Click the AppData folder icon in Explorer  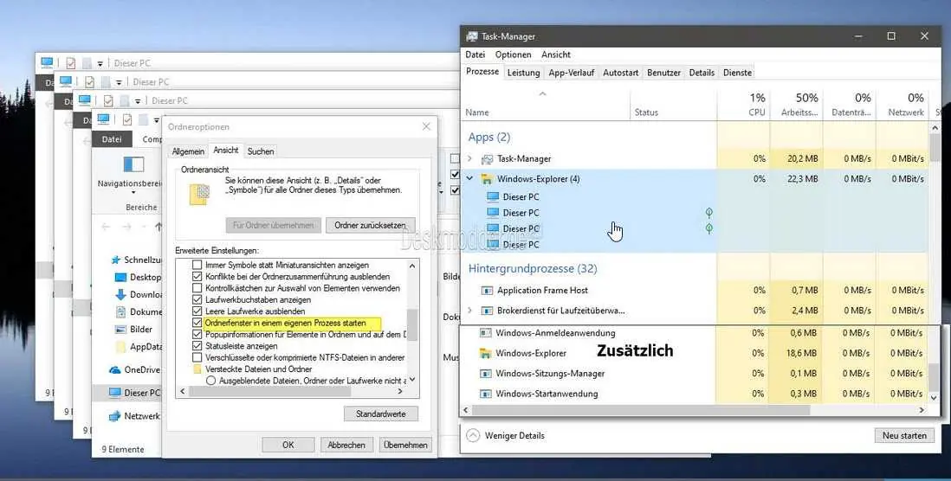120,347
